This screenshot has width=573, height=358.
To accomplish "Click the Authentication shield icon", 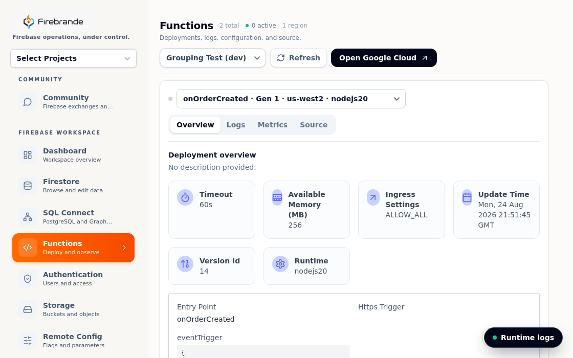I will pyautogui.click(x=28, y=279).
